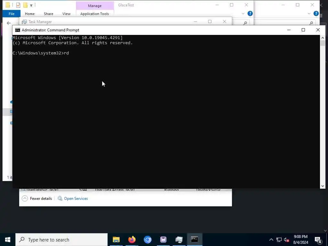
Task: Maximize the Task Manager window
Action: (210, 21)
